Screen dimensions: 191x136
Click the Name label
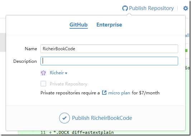(31, 49)
